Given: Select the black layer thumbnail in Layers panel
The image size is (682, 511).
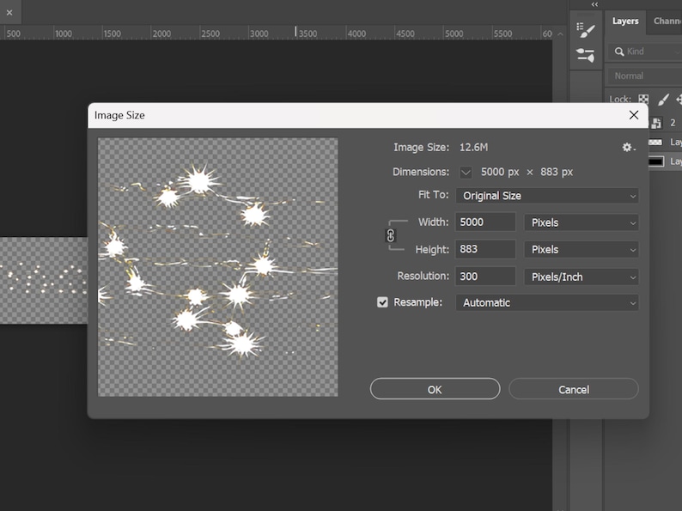Looking at the screenshot, I should pos(656,161).
